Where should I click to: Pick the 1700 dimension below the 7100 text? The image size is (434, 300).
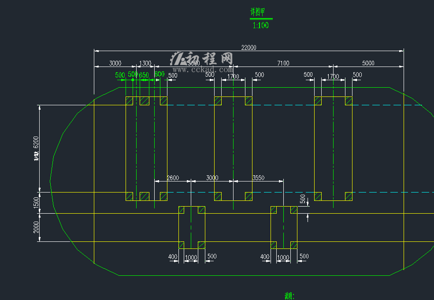click(x=333, y=76)
